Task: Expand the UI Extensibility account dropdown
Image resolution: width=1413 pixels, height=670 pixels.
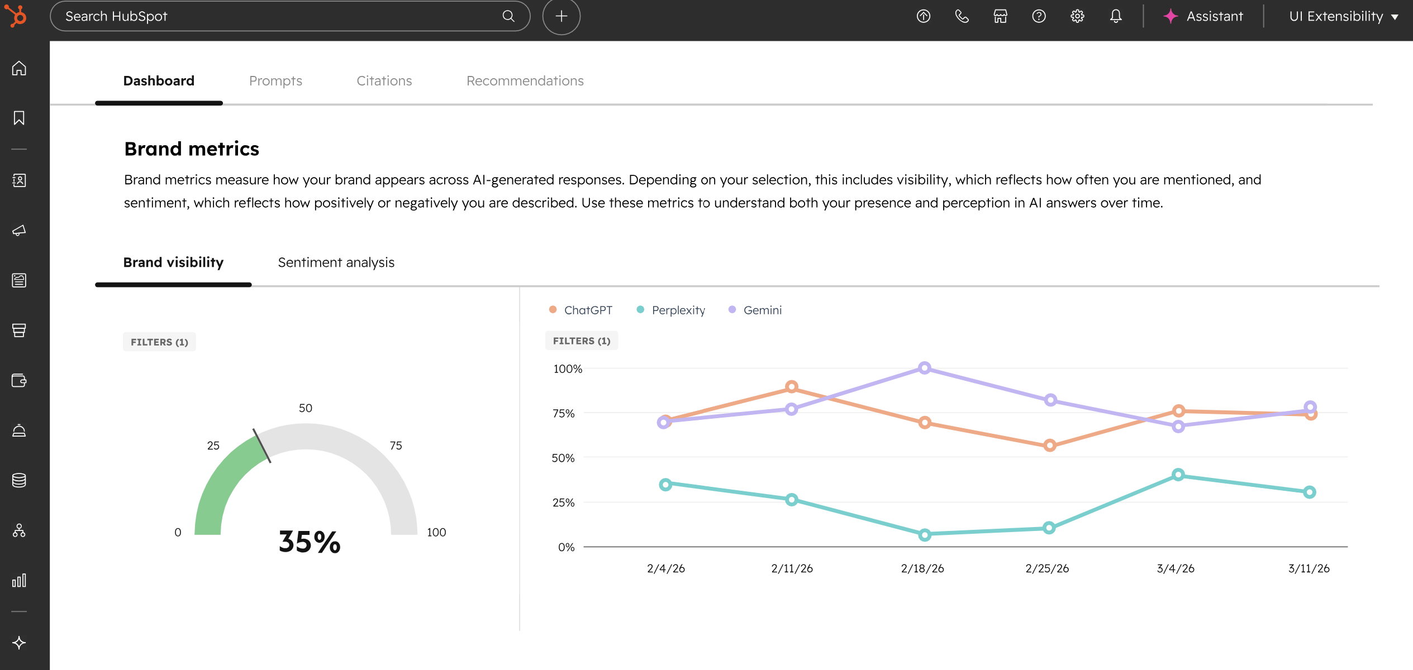Action: coord(1344,16)
